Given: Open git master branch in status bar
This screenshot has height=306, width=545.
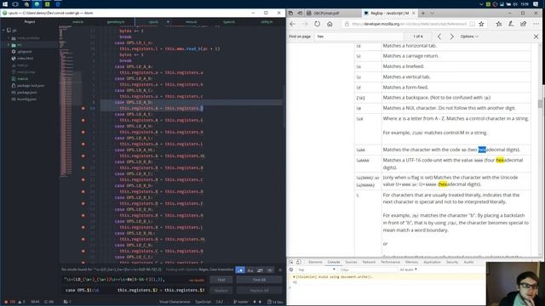Looking at the screenshot, I should coord(241,302).
